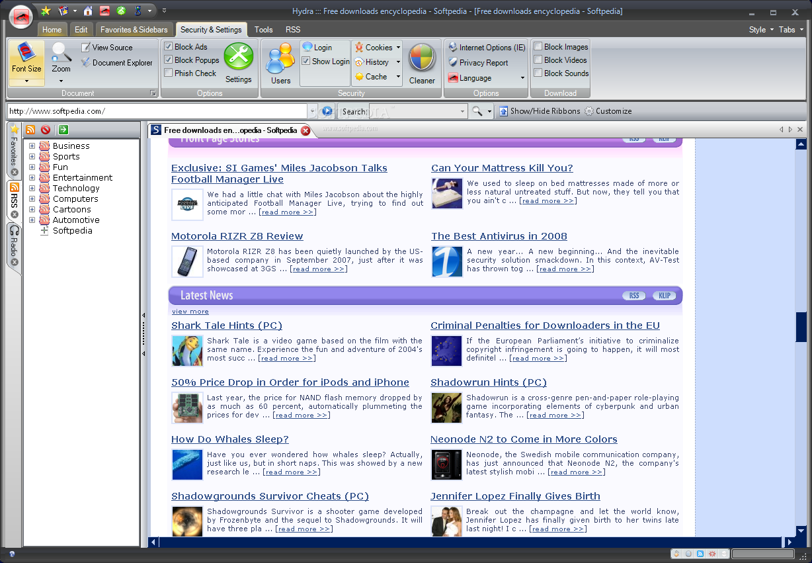Image resolution: width=812 pixels, height=563 pixels.
Task: Click the RSS feed icon in sidebar toolbar
Action: (30, 130)
